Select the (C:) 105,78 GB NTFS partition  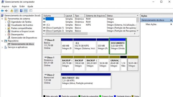click(x=85, y=46)
